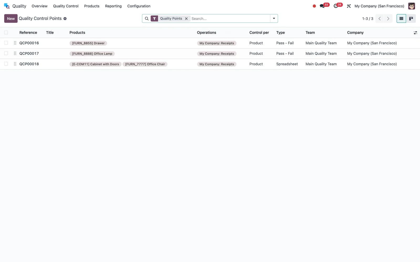Image resolution: width=420 pixels, height=262 pixels.
Task: Sort by the Reference column header
Action: pos(28,32)
